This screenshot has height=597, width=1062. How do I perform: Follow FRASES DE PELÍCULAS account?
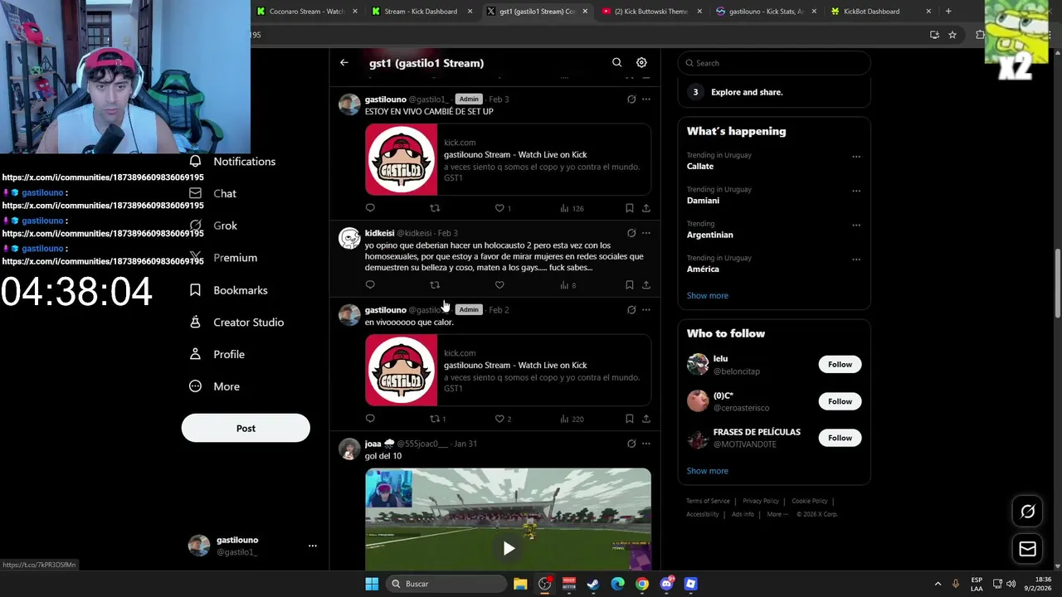840,438
